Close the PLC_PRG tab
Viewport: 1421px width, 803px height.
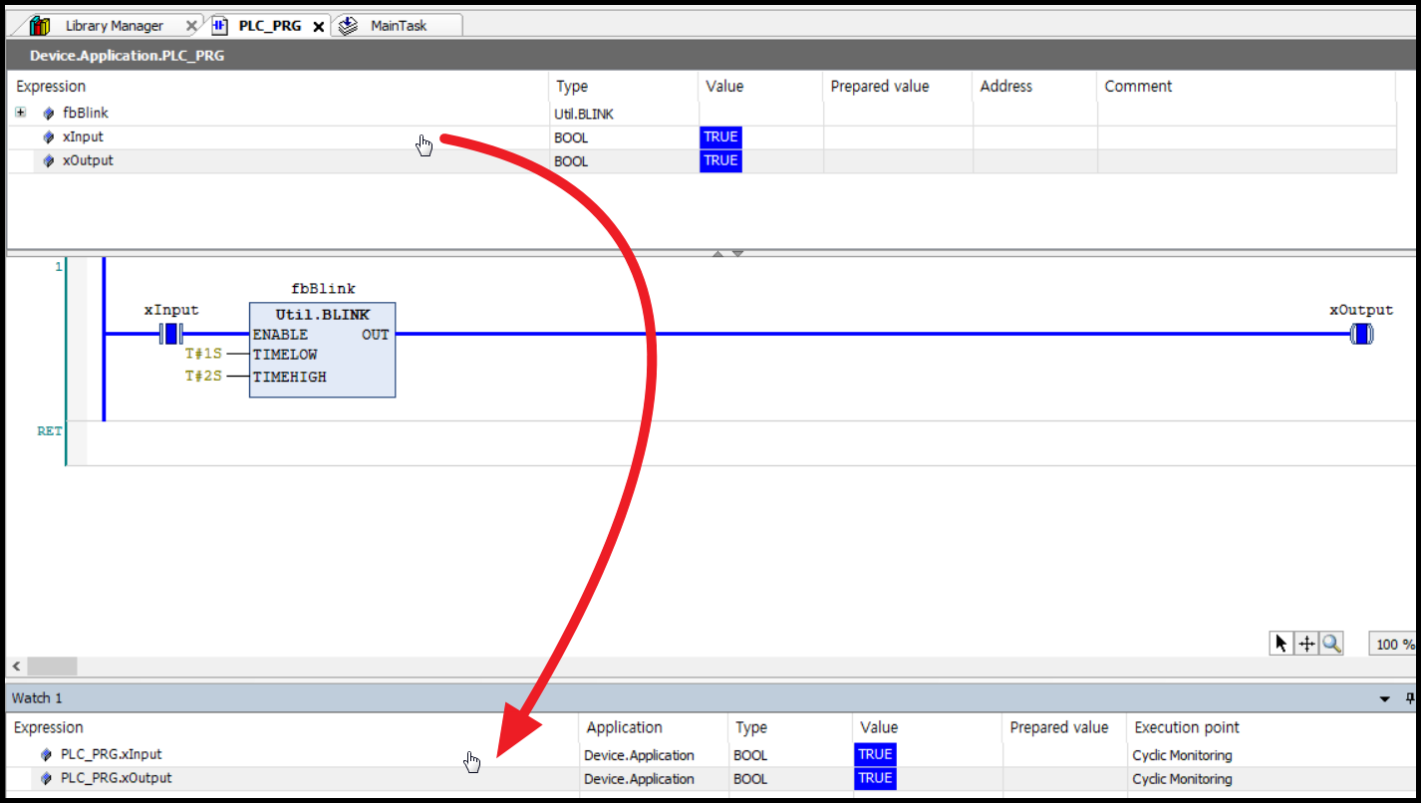pyautogui.click(x=319, y=27)
